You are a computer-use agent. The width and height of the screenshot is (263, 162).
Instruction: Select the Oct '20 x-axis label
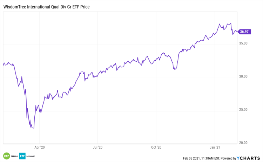pos(156,148)
